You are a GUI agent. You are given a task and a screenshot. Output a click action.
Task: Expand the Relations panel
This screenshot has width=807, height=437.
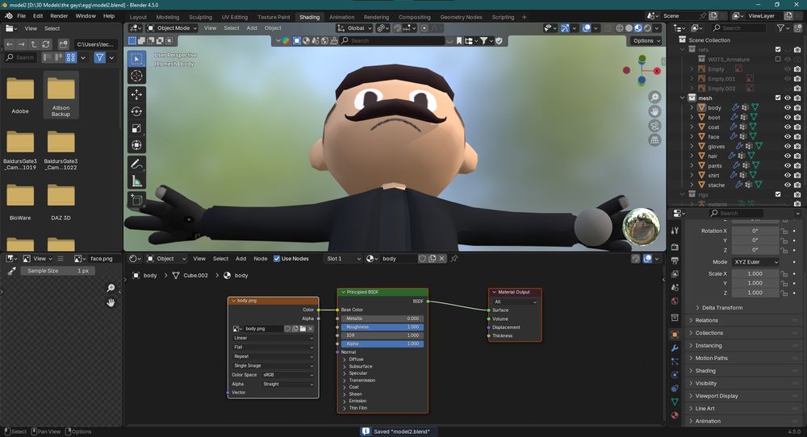coord(742,320)
